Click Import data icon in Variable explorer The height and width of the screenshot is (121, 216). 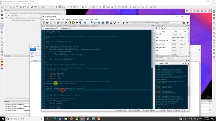tap(157, 28)
